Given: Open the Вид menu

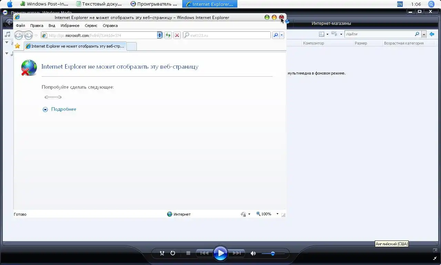Looking at the screenshot, I should coord(52,26).
